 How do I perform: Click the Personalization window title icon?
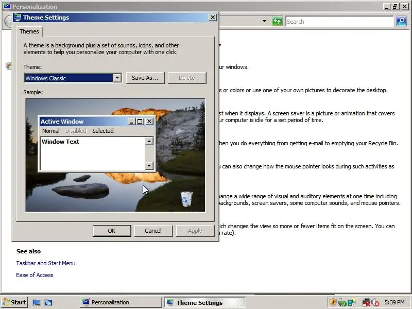7,6
